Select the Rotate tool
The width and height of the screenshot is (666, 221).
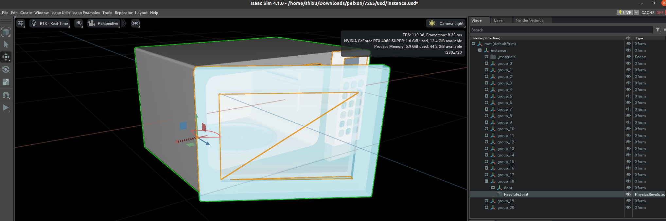(x=6, y=69)
